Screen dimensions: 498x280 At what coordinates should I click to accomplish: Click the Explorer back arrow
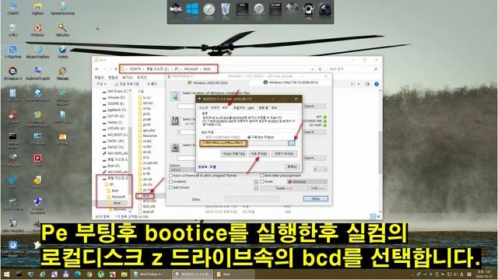pyautogui.click(x=96, y=69)
